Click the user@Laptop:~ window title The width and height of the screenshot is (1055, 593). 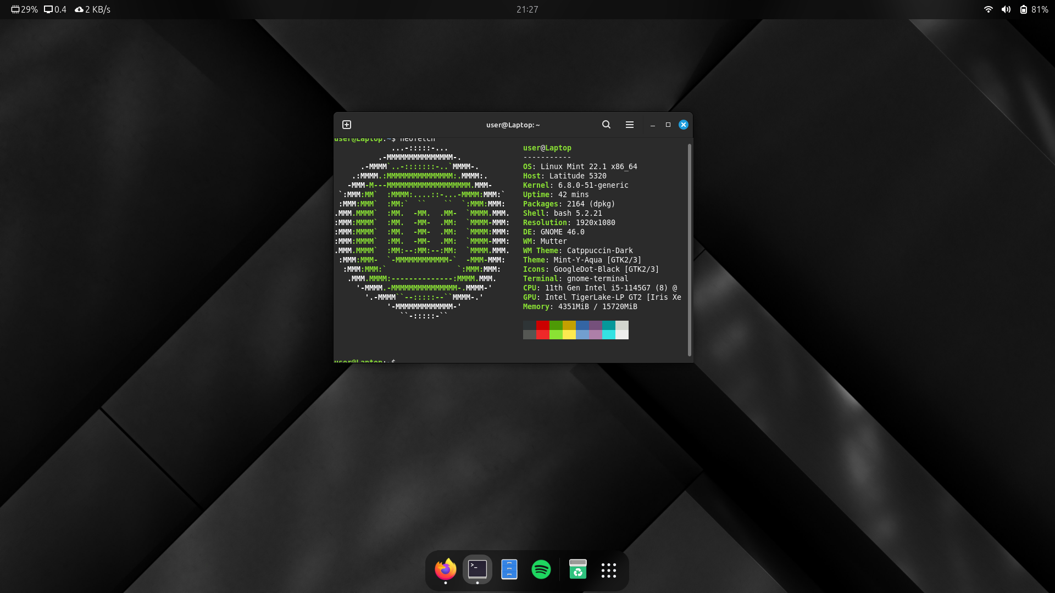[513, 125]
